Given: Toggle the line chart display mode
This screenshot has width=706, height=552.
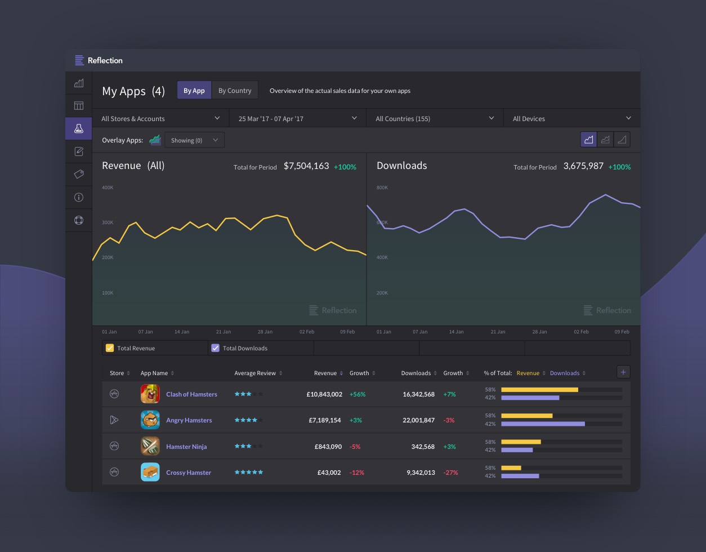Looking at the screenshot, I should click(x=588, y=139).
